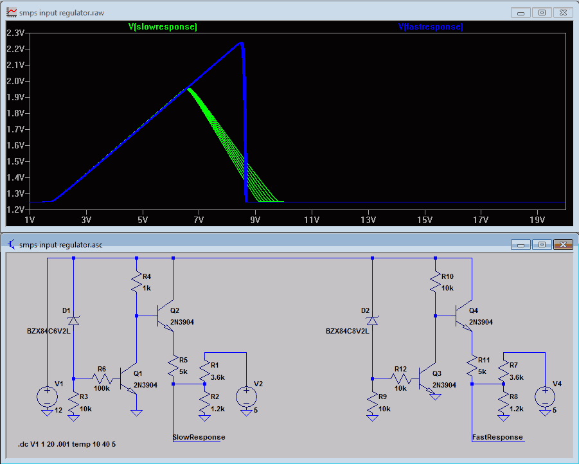Close the smps input regulator.raw window
Screen dimensions: 579x464
coord(563,13)
